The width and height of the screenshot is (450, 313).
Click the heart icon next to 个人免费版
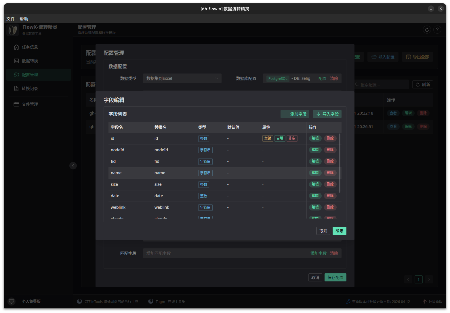pyautogui.click(x=12, y=302)
